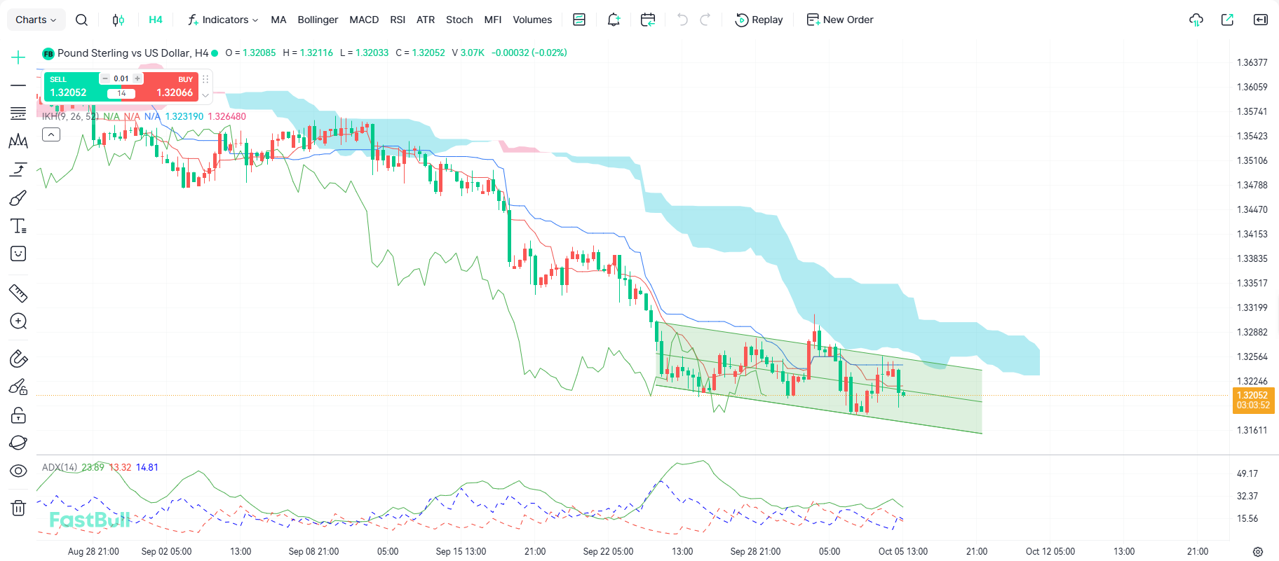This screenshot has height=561, width=1279.
Task: Save chart to cloud icon
Action: pos(1196,20)
